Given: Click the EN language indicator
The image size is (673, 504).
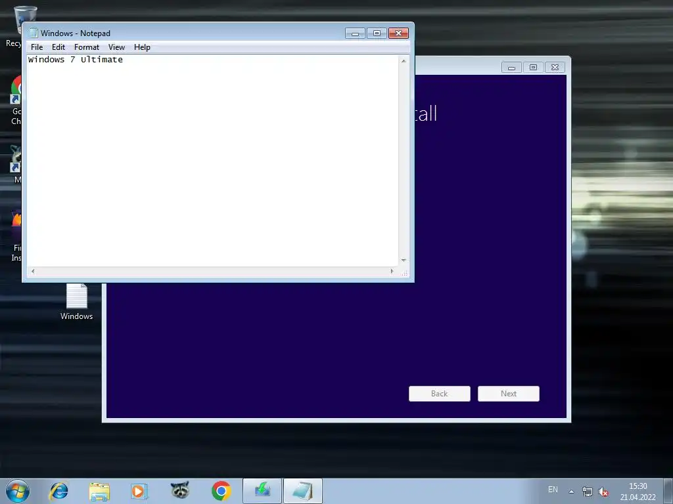Looking at the screenshot, I should pos(553,490).
